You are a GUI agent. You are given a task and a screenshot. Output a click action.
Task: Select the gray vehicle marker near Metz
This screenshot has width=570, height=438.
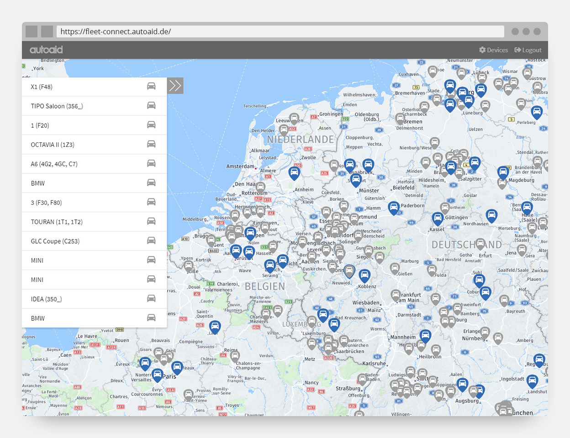(x=312, y=344)
